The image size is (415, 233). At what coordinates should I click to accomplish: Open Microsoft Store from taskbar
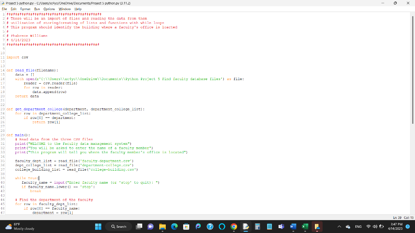tap(186, 227)
